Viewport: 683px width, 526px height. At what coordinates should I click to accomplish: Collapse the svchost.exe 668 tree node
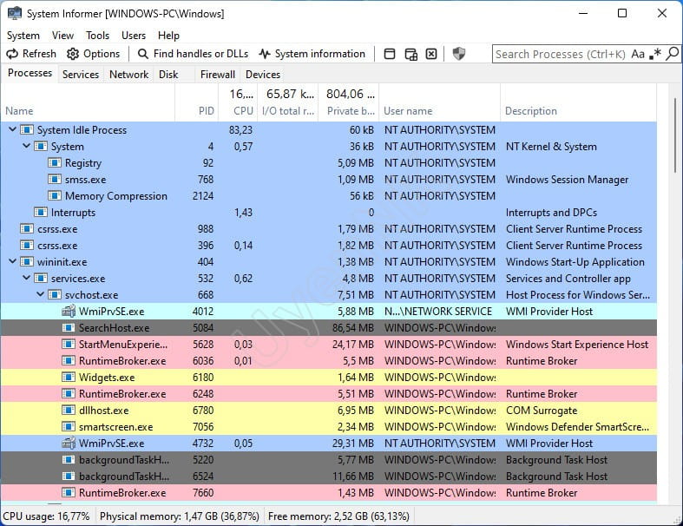click(41, 294)
